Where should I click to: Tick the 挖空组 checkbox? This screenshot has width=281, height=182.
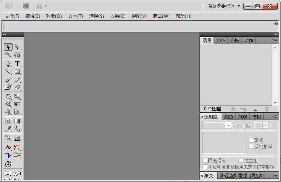(241, 161)
